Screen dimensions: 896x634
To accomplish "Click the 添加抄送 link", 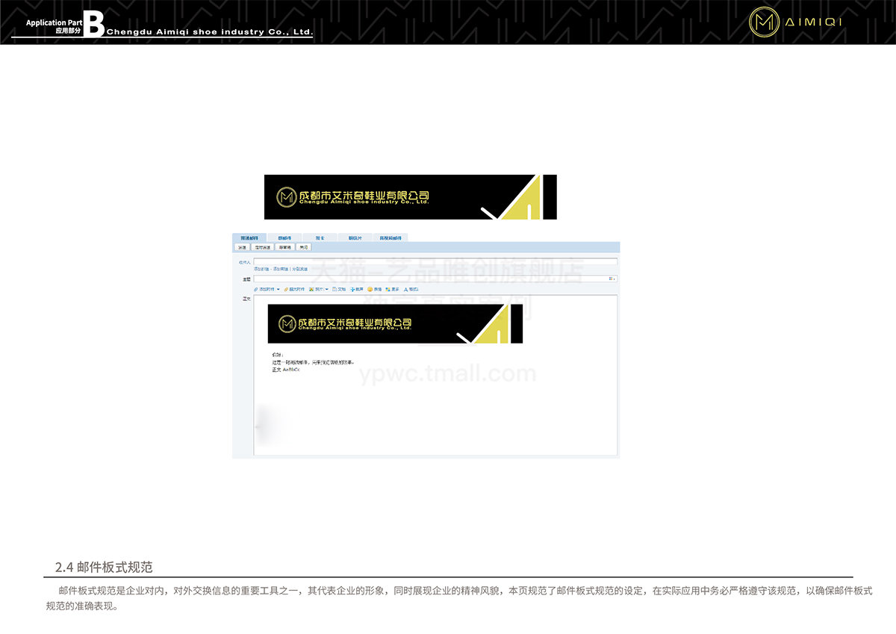I will [261, 269].
